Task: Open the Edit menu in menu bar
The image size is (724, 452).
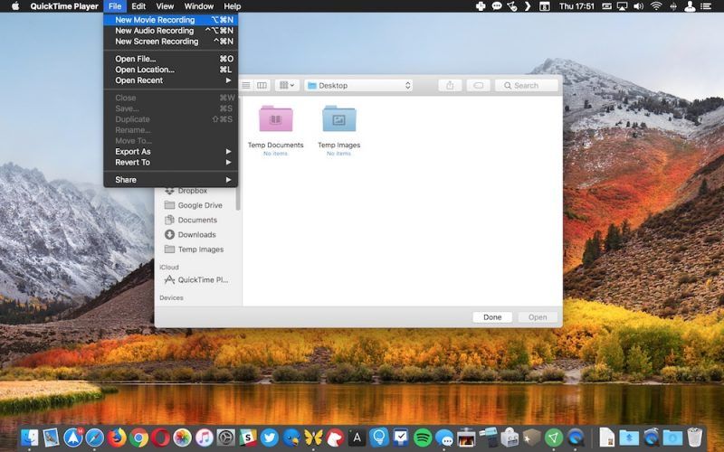Action: [x=138, y=6]
